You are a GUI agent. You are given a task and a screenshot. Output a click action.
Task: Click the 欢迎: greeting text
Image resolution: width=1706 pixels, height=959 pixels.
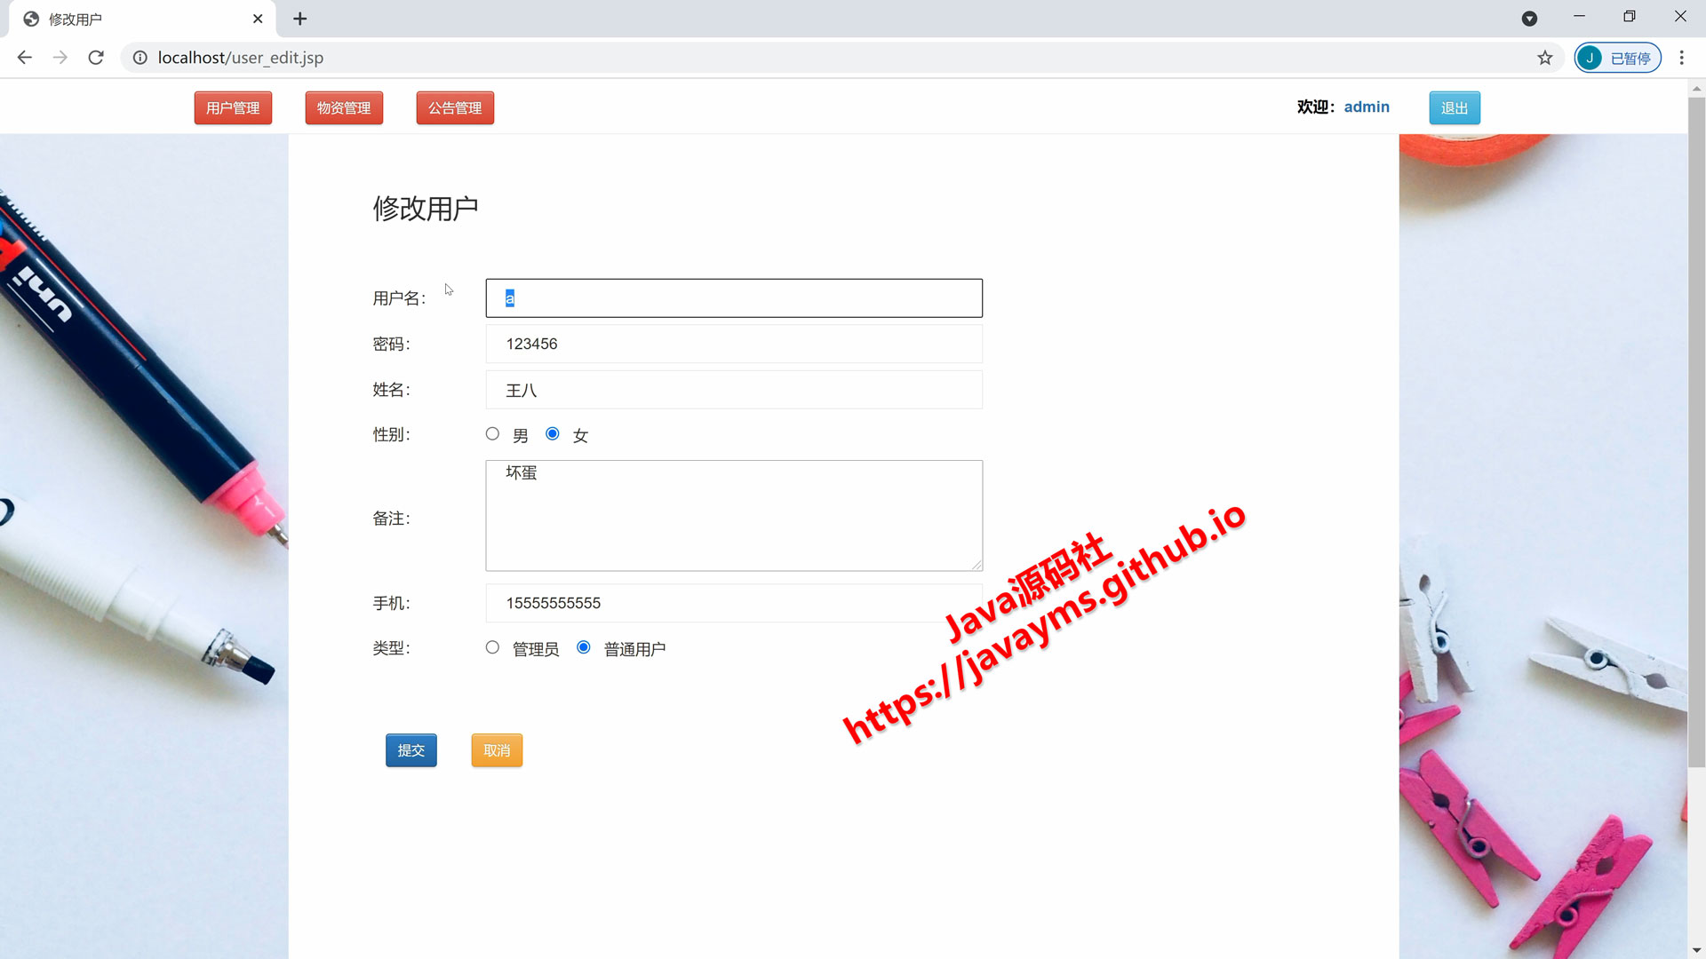click(1316, 107)
